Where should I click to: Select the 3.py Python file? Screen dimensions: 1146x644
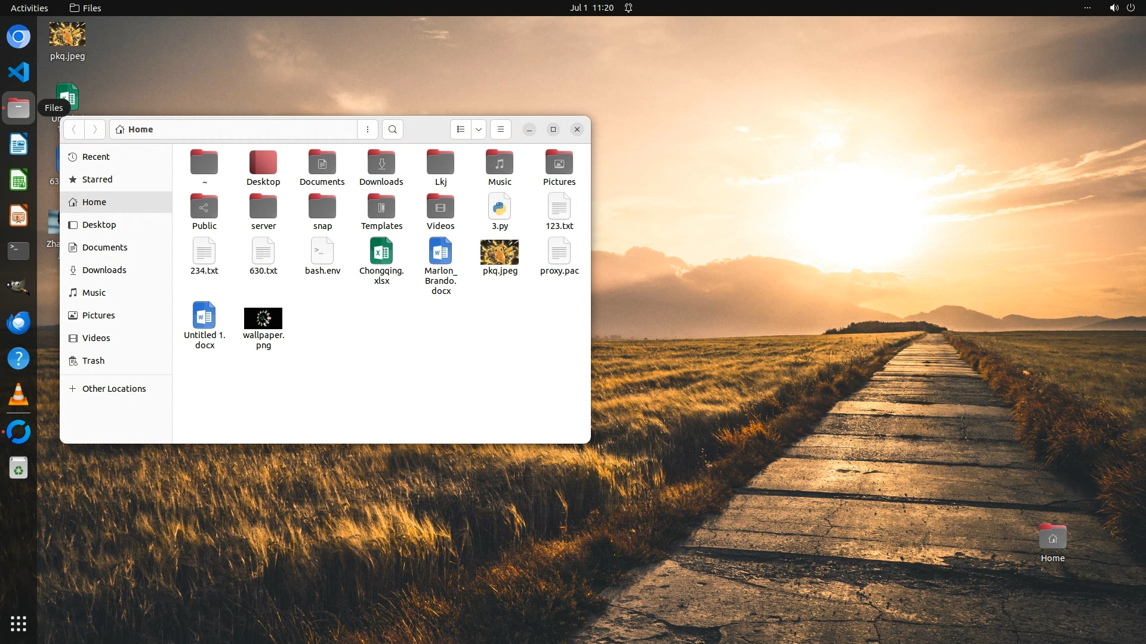(x=500, y=208)
